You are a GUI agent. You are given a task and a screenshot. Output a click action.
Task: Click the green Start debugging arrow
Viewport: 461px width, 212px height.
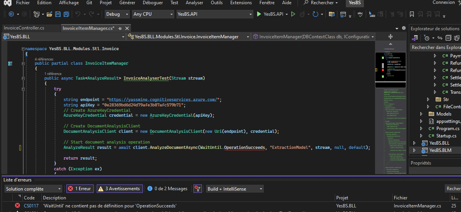[259, 14]
